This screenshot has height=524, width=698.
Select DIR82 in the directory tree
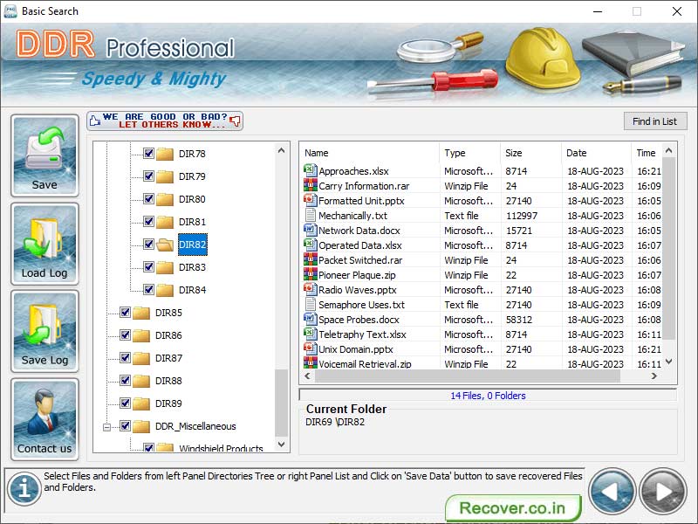(191, 245)
